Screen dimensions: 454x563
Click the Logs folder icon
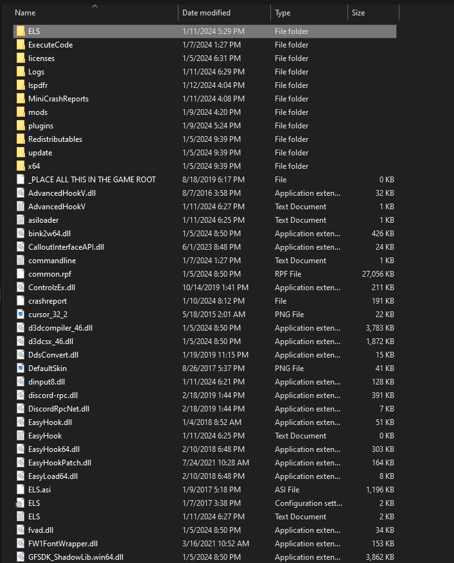coord(21,72)
